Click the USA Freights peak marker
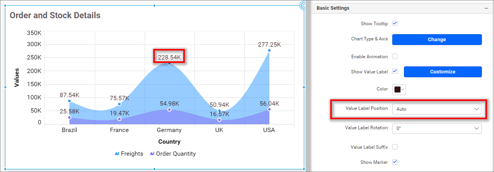Screen dimensions: 494x172 [269, 50]
